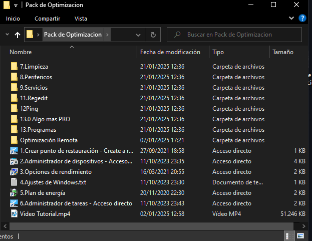The height and width of the screenshot is (241, 312).
Task: Click the Buscar en Pack de Optimizacion field
Action: pos(234,35)
